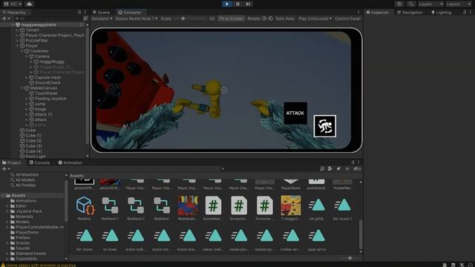This screenshot has width=475, height=267.
Task: Expand the Terrain object in Hierarchy
Action: pos(17,30)
